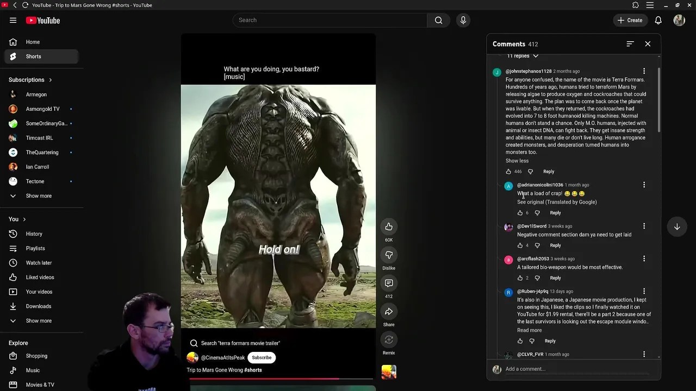
Task: Open sound thumbnail icon under Remix
Action: click(389, 372)
